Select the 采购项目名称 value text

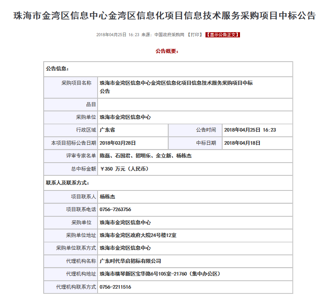pyautogui.click(x=176, y=83)
